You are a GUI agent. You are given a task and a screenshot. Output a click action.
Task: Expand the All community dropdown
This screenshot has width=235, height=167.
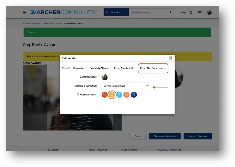116,12
